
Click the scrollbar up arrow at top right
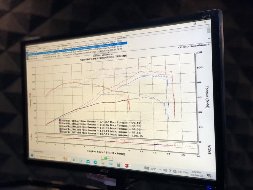coord(209,26)
